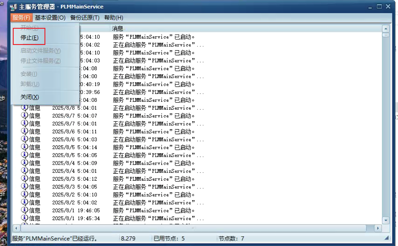Click info icon of 2025/8/4 5:04:01 row
Image resolution: width=398 pixels, height=246 pixels.
pyautogui.click(x=25, y=171)
